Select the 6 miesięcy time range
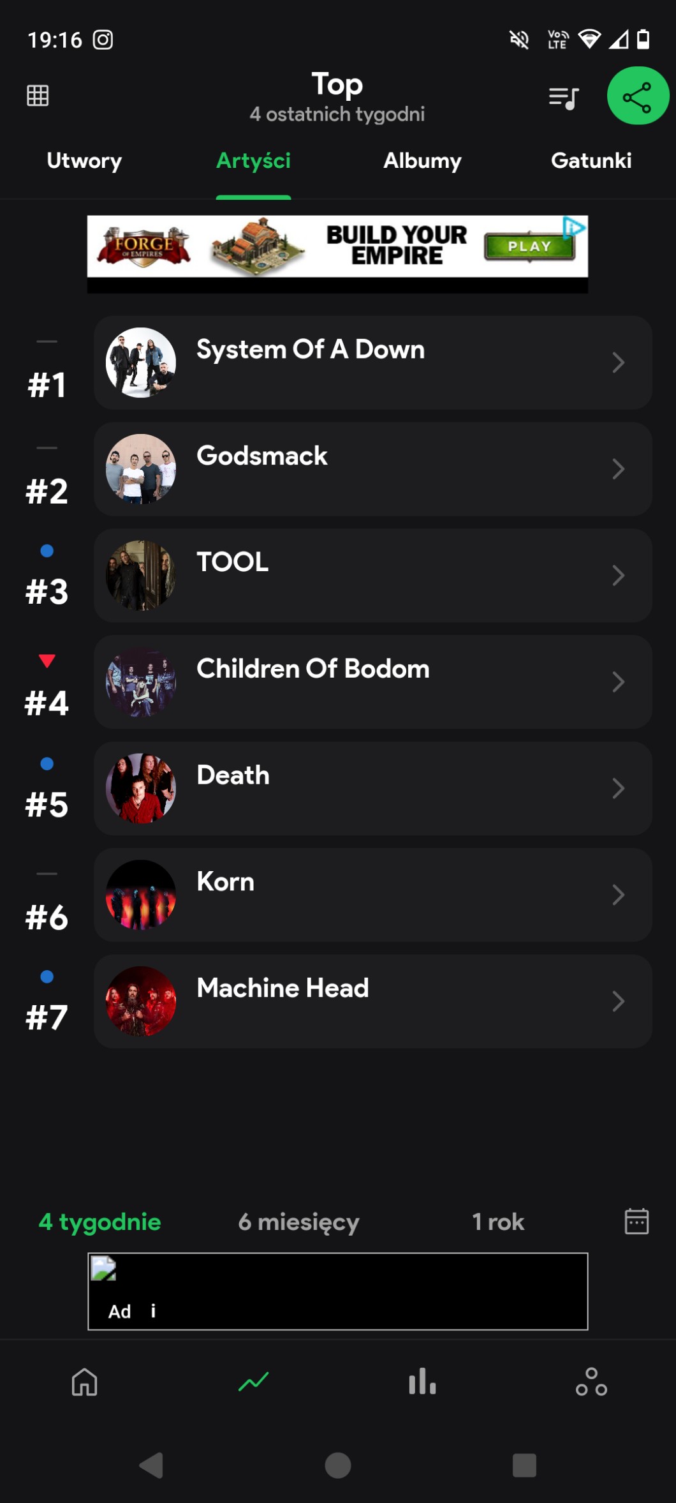Screen dimensions: 676x1503 click(x=298, y=1222)
